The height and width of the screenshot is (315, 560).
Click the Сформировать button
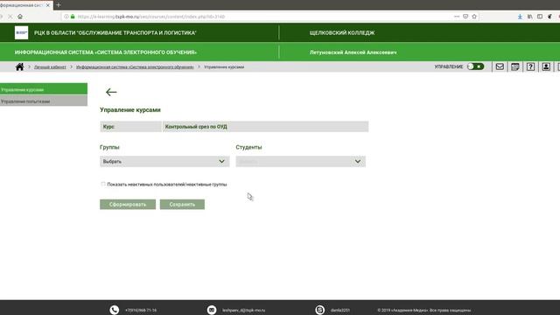click(x=128, y=204)
